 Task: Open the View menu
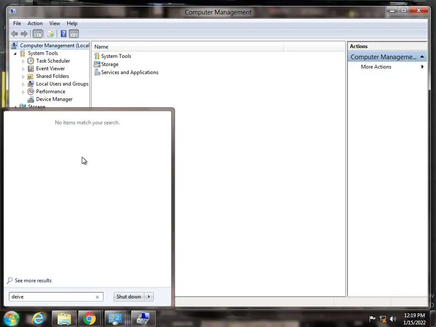pyautogui.click(x=54, y=23)
